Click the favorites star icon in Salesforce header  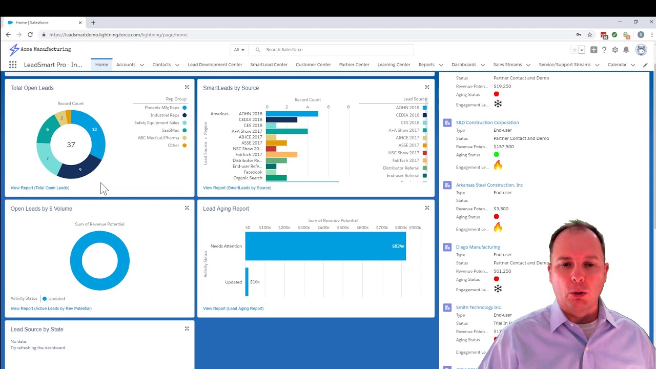575,50
